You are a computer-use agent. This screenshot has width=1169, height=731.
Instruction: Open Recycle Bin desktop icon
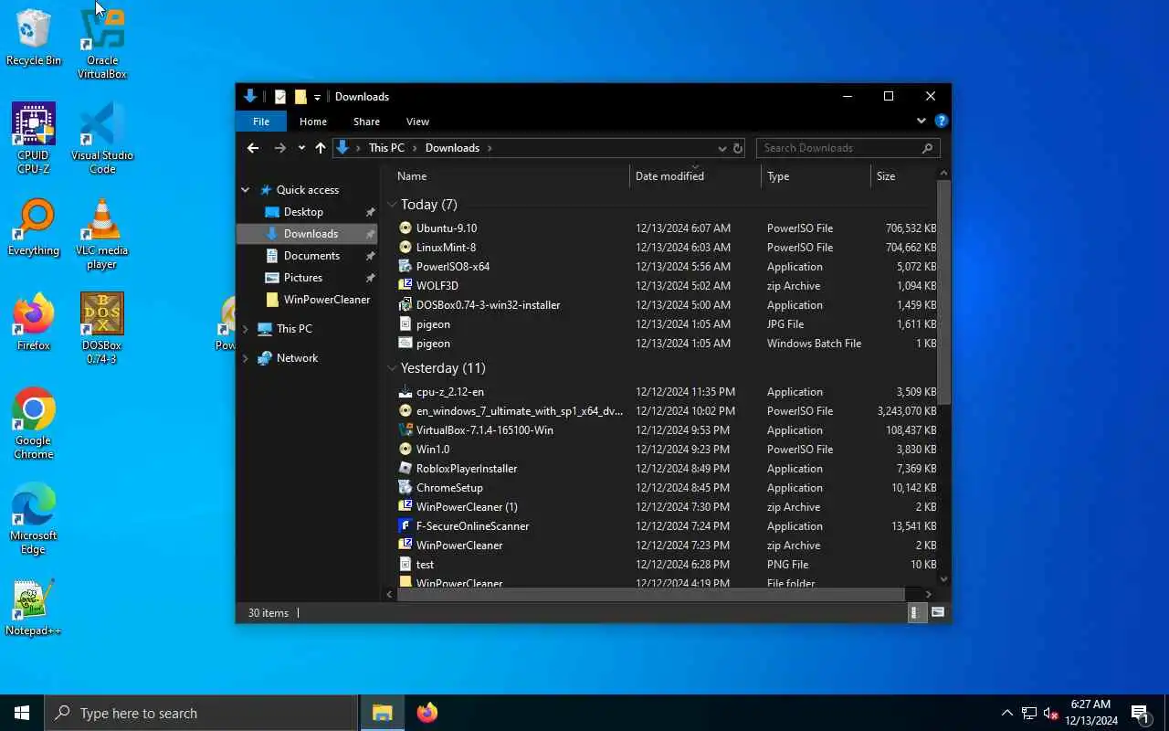(34, 37)
